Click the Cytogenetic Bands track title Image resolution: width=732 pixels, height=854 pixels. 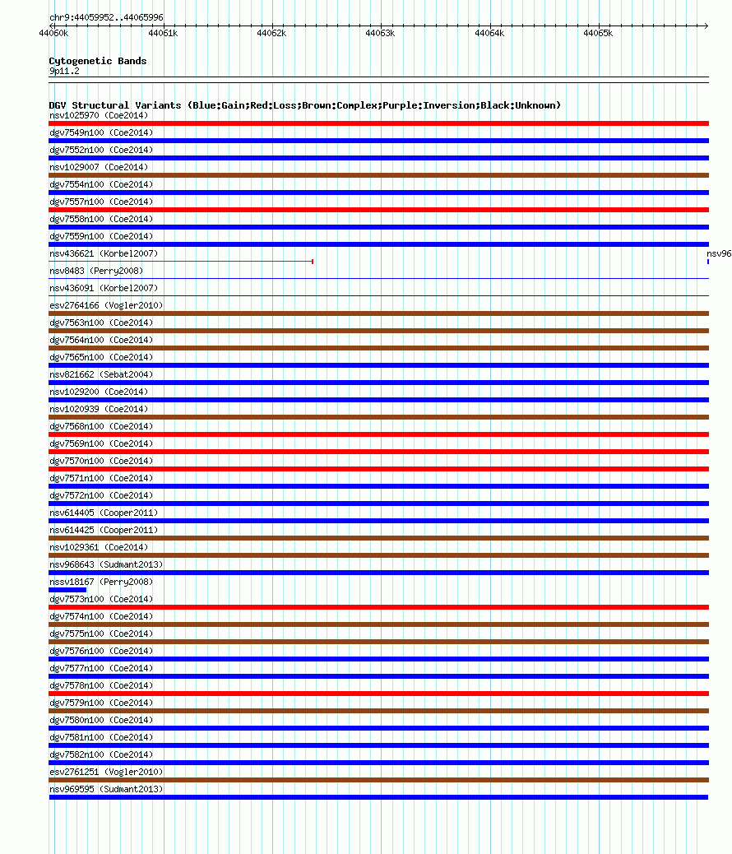pyautogui.click(x=98, y=61)
